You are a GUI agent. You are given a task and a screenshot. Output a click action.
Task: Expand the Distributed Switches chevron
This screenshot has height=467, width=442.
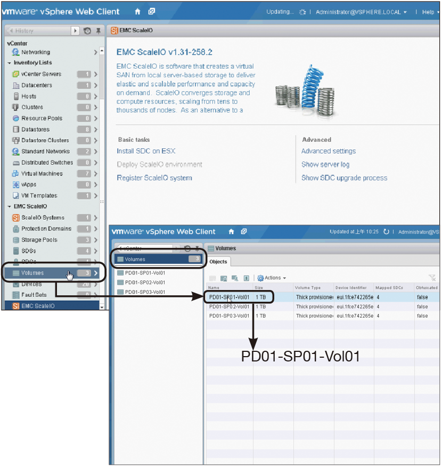[x=95, y=163]
